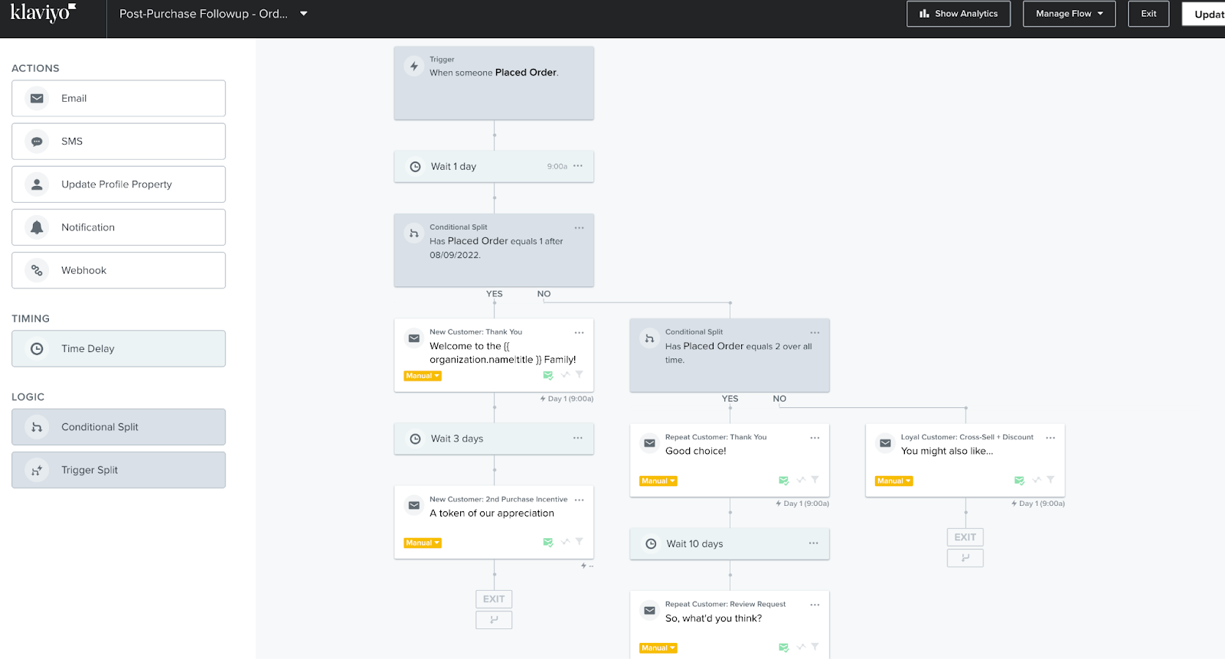This screenshot has width=1225, height=659.
Task: Click the Show Analytics button
Action: 959,14
